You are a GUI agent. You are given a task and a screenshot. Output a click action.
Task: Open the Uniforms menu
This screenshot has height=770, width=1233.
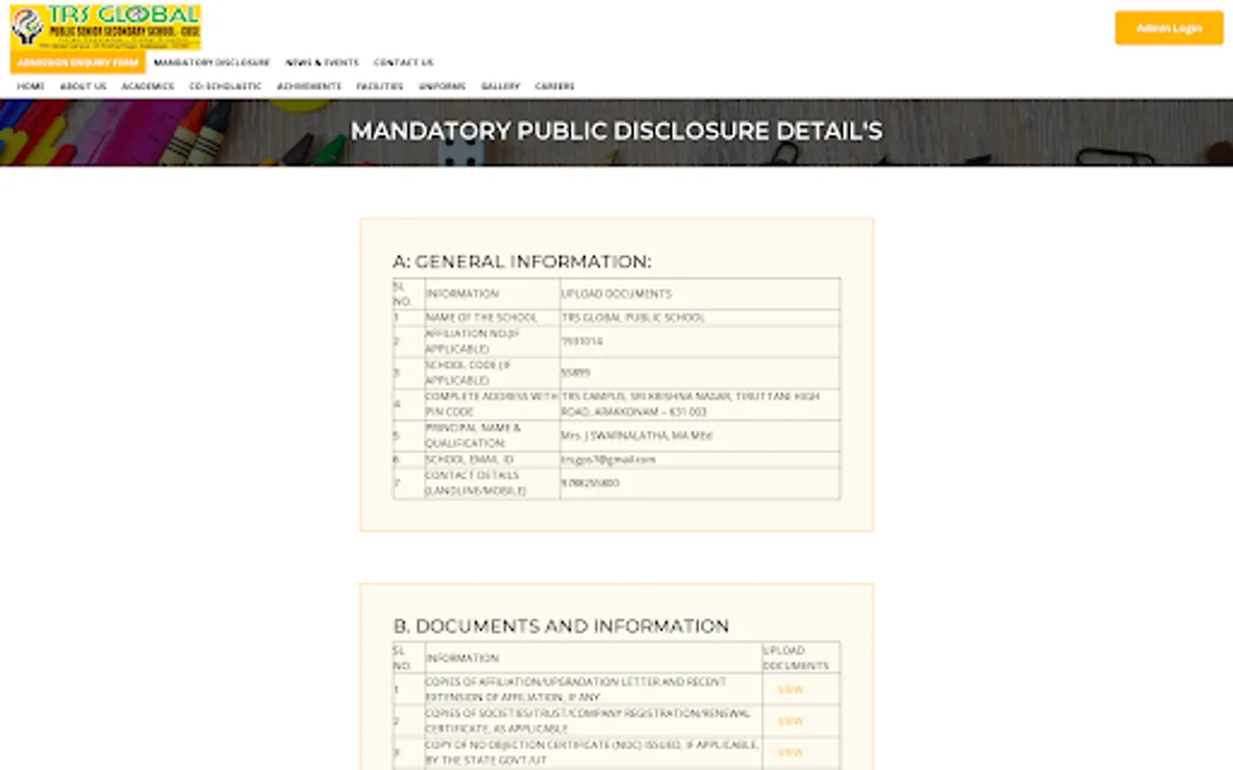click(x=442, y=86)
